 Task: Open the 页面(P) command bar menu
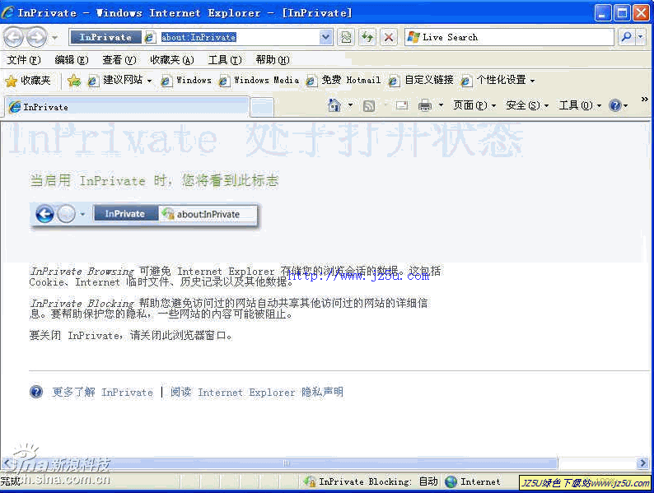[474, 105]
